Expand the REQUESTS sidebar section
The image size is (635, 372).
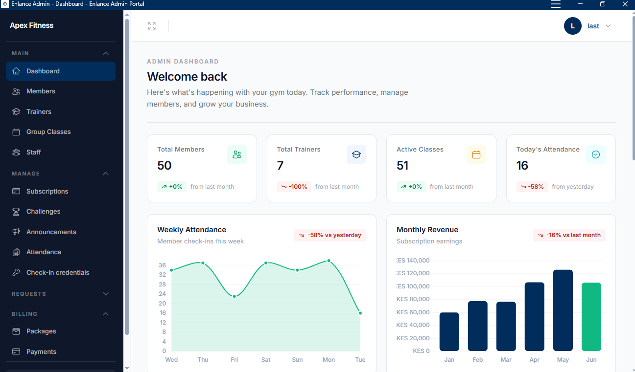click(106, 294)
